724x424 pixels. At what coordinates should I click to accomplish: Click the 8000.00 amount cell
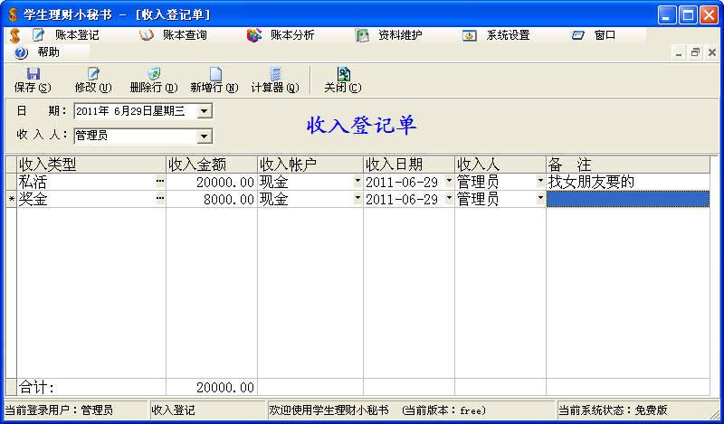[x=212, y=199]
